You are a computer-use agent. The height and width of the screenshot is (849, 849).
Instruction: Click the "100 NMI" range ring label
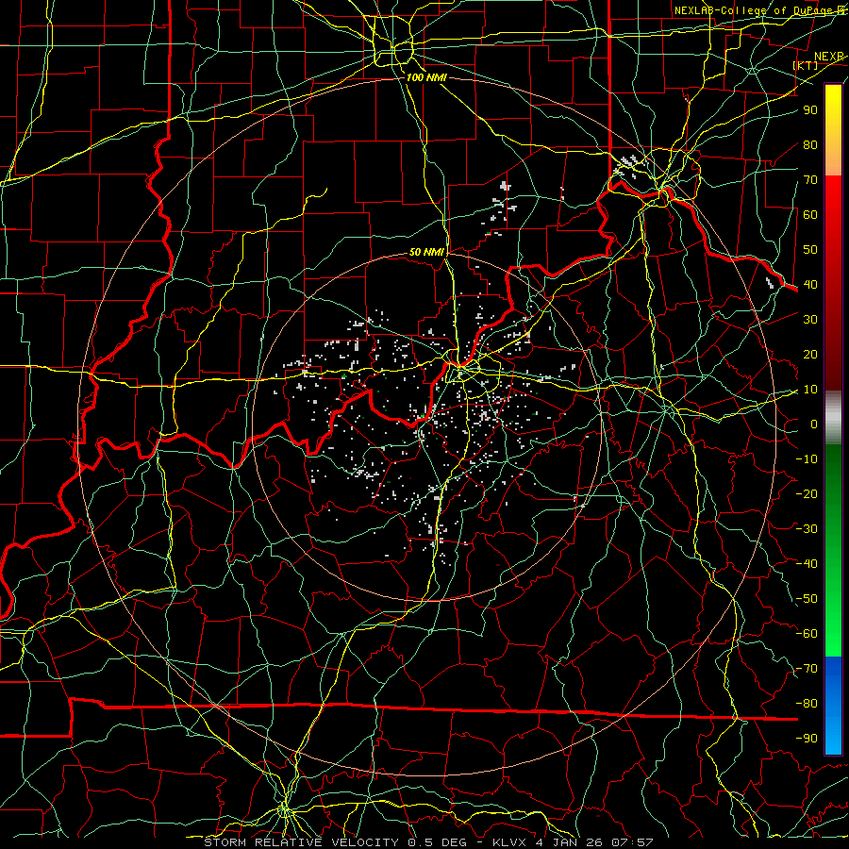click(426, 77)
